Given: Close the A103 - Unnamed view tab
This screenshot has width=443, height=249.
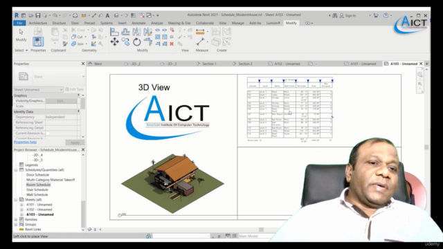Looking at the screenshot, I should (421, 64).
